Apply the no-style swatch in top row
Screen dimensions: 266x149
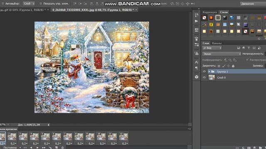point(204,18)
